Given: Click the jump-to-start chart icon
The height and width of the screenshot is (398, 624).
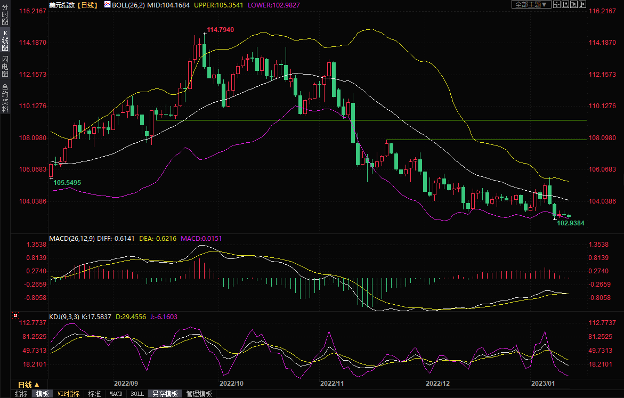Looking at the screenshot, I should [566, 4].
